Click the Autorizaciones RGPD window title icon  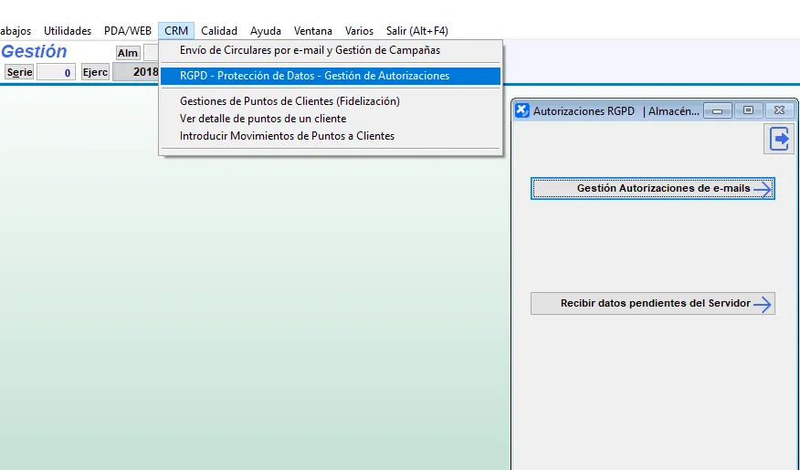click(522, 110)
